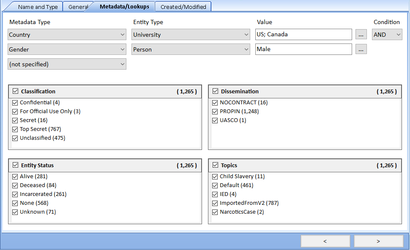This screenshot has height=250, width=410.
Task: Uncheck Default (461)
Action: click(x=215, y=185)
